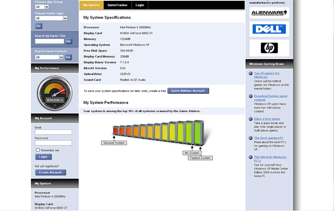Click the Alienware manufacturer logo
Image resolution: width=334 pixels, height=211 pixels.
(269, 13)
